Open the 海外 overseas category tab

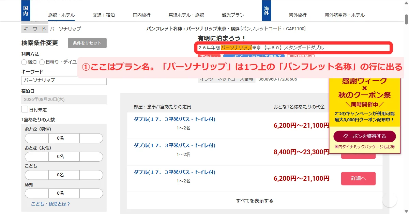pyautogui.click(x=267, y=11)
